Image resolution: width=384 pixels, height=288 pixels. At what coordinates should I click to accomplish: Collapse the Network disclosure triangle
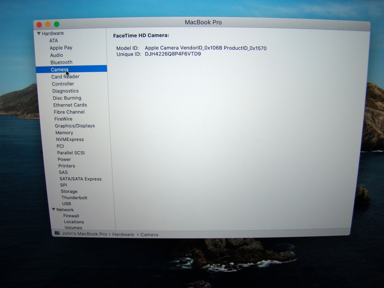click(54, 209)
